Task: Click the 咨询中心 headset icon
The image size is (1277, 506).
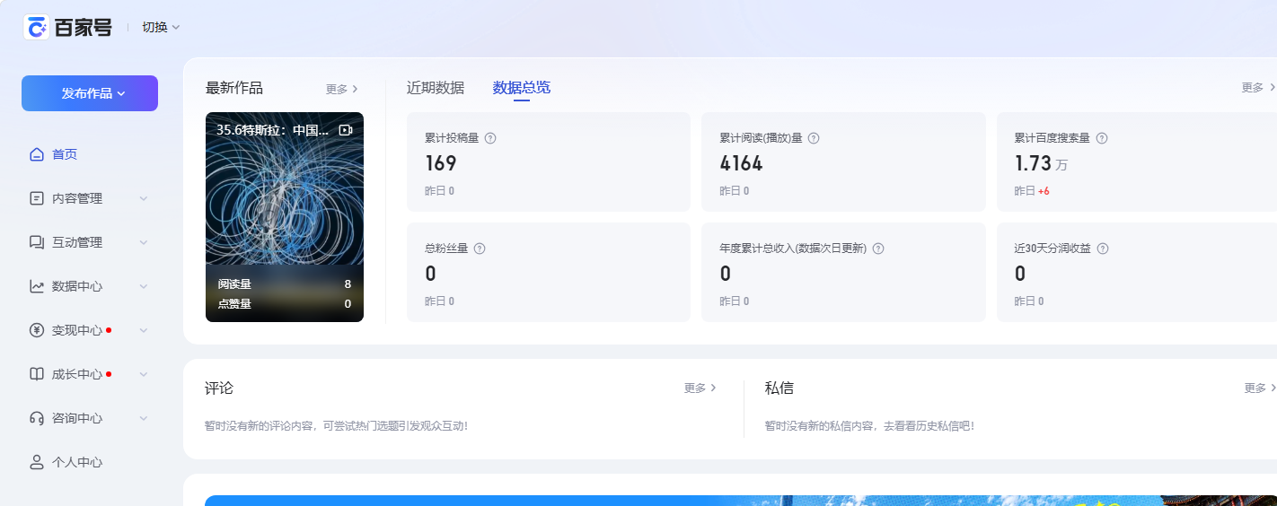Action: point(37,418)
